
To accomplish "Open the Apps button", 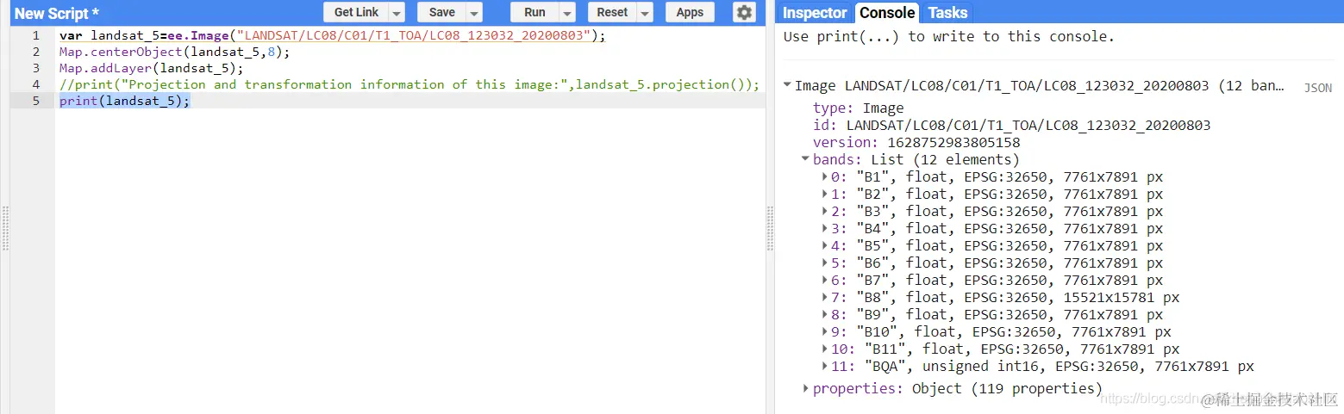I will [690, 12].
